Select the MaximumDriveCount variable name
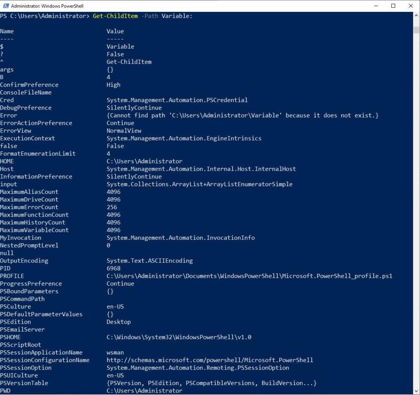420x395 pixels. tap(29, 199)
